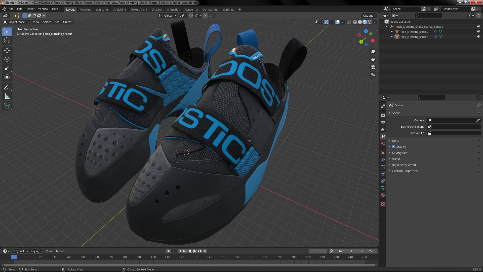
Task: Hide Rock_Climbing_Shoes_Scarpa_Boostic collection
Action: tap(478, 26)
